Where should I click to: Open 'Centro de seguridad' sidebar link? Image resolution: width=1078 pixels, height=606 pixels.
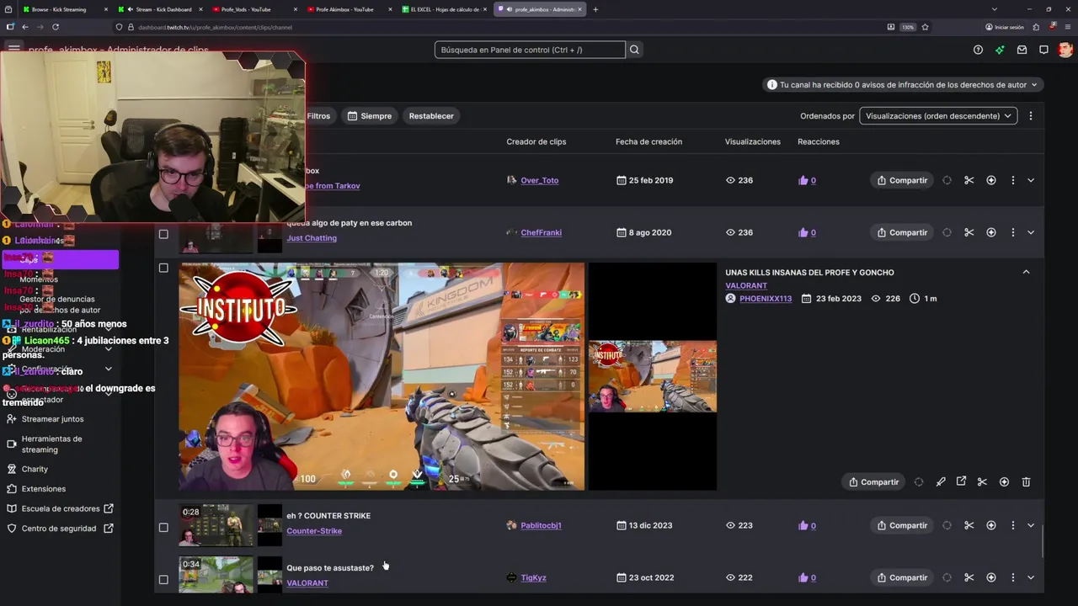tap(59, 529)
